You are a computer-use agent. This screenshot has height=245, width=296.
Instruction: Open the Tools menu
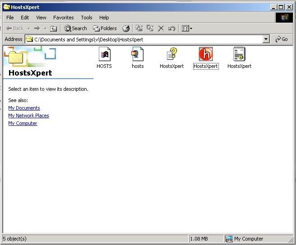click(x=87, y=18)
